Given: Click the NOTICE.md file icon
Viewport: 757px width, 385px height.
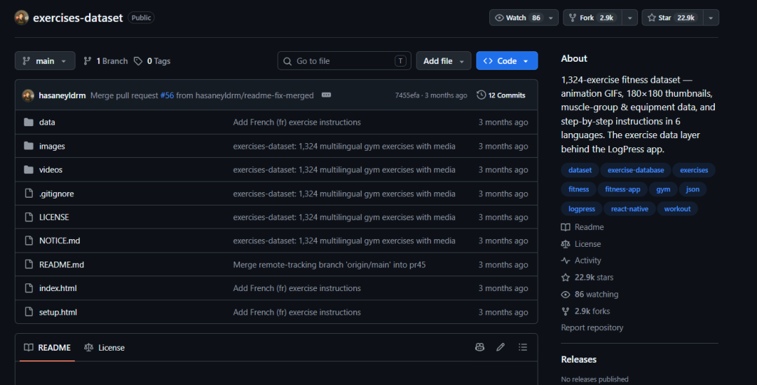Looking at the screenshot, I should click(29, 241).
